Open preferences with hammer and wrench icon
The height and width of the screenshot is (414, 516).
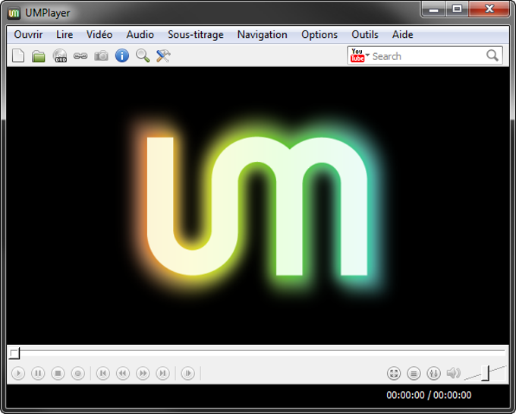[x=163, y=55]
